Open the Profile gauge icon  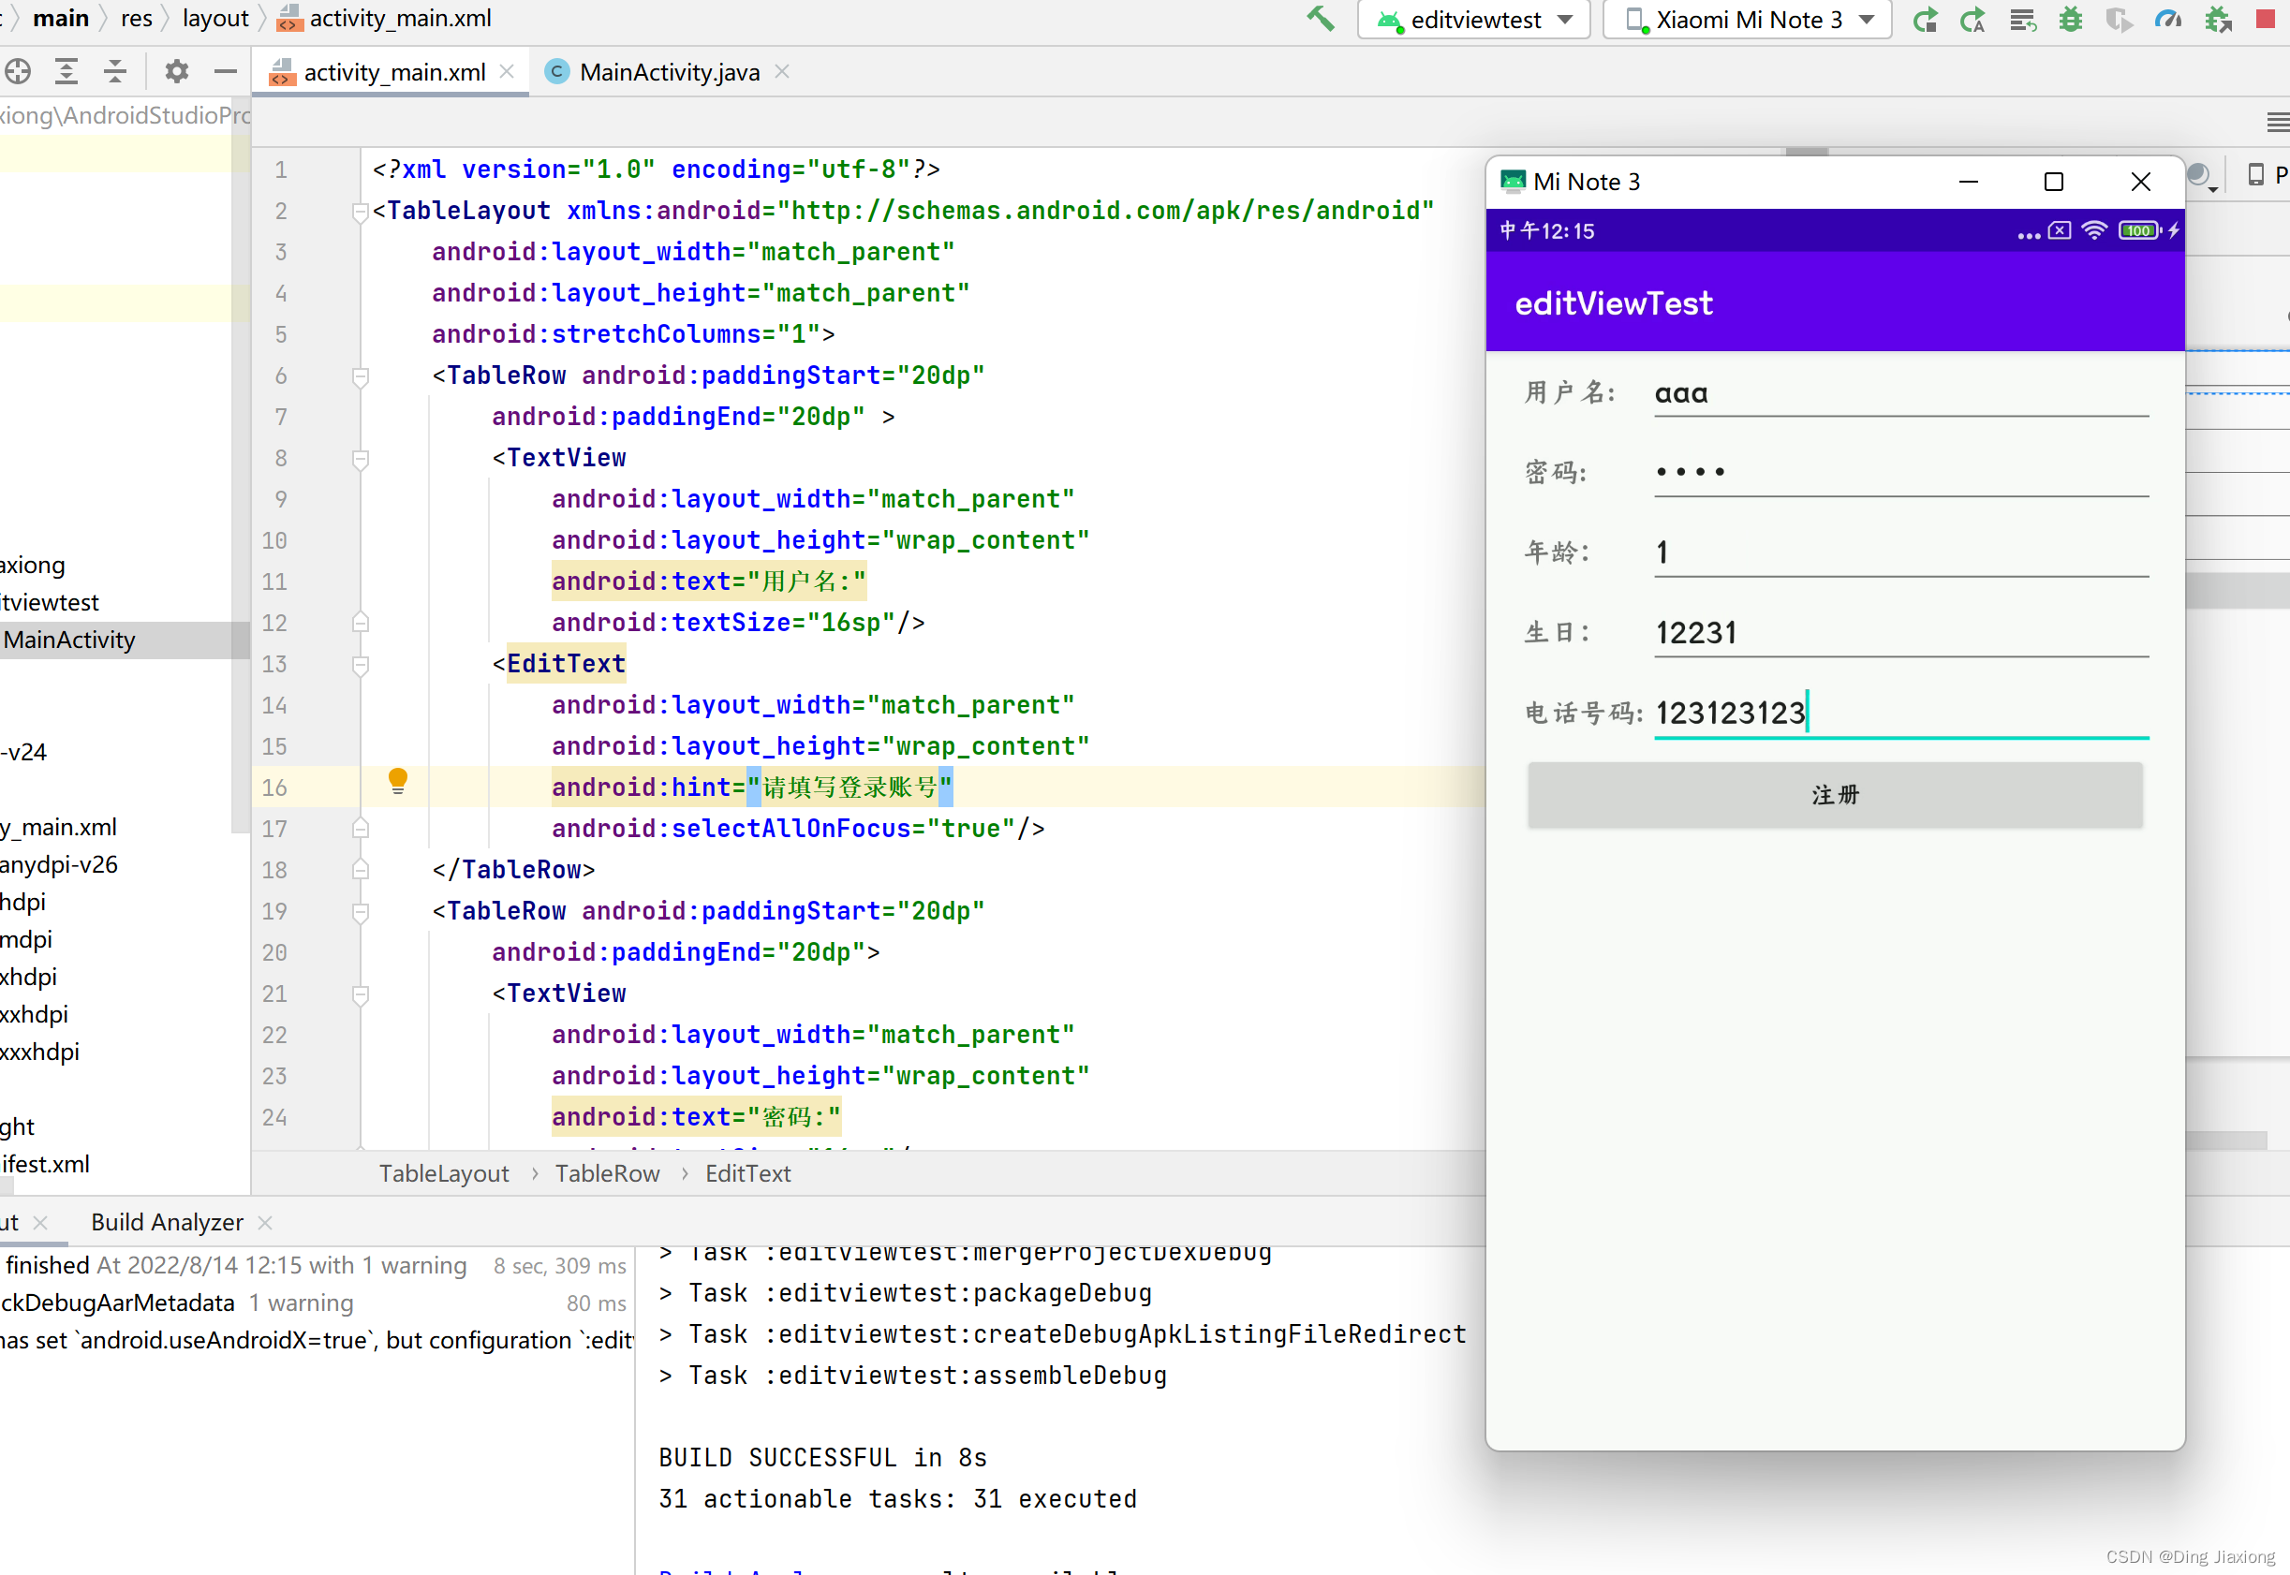2167,20
